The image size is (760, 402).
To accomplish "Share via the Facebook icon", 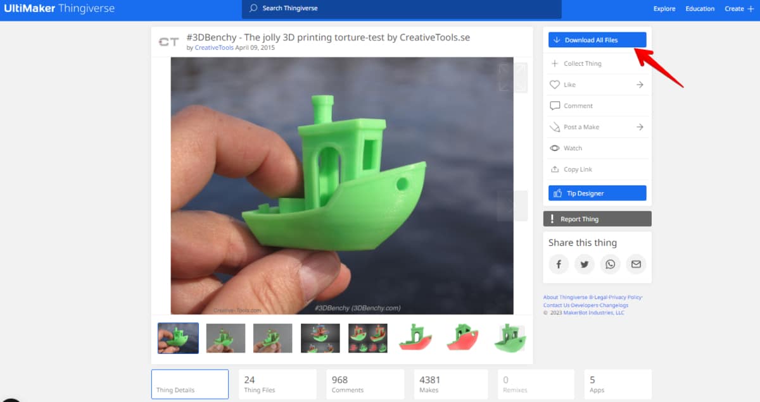I will click(558, 264).
